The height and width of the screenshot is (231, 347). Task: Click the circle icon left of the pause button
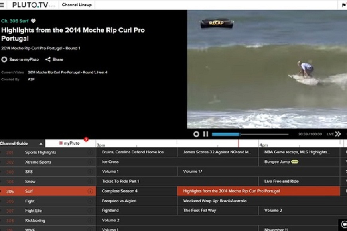pyautogui.click(x=196, y=134)
